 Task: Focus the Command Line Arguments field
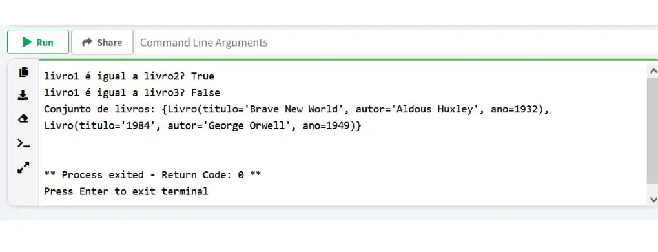pos(397,43)
